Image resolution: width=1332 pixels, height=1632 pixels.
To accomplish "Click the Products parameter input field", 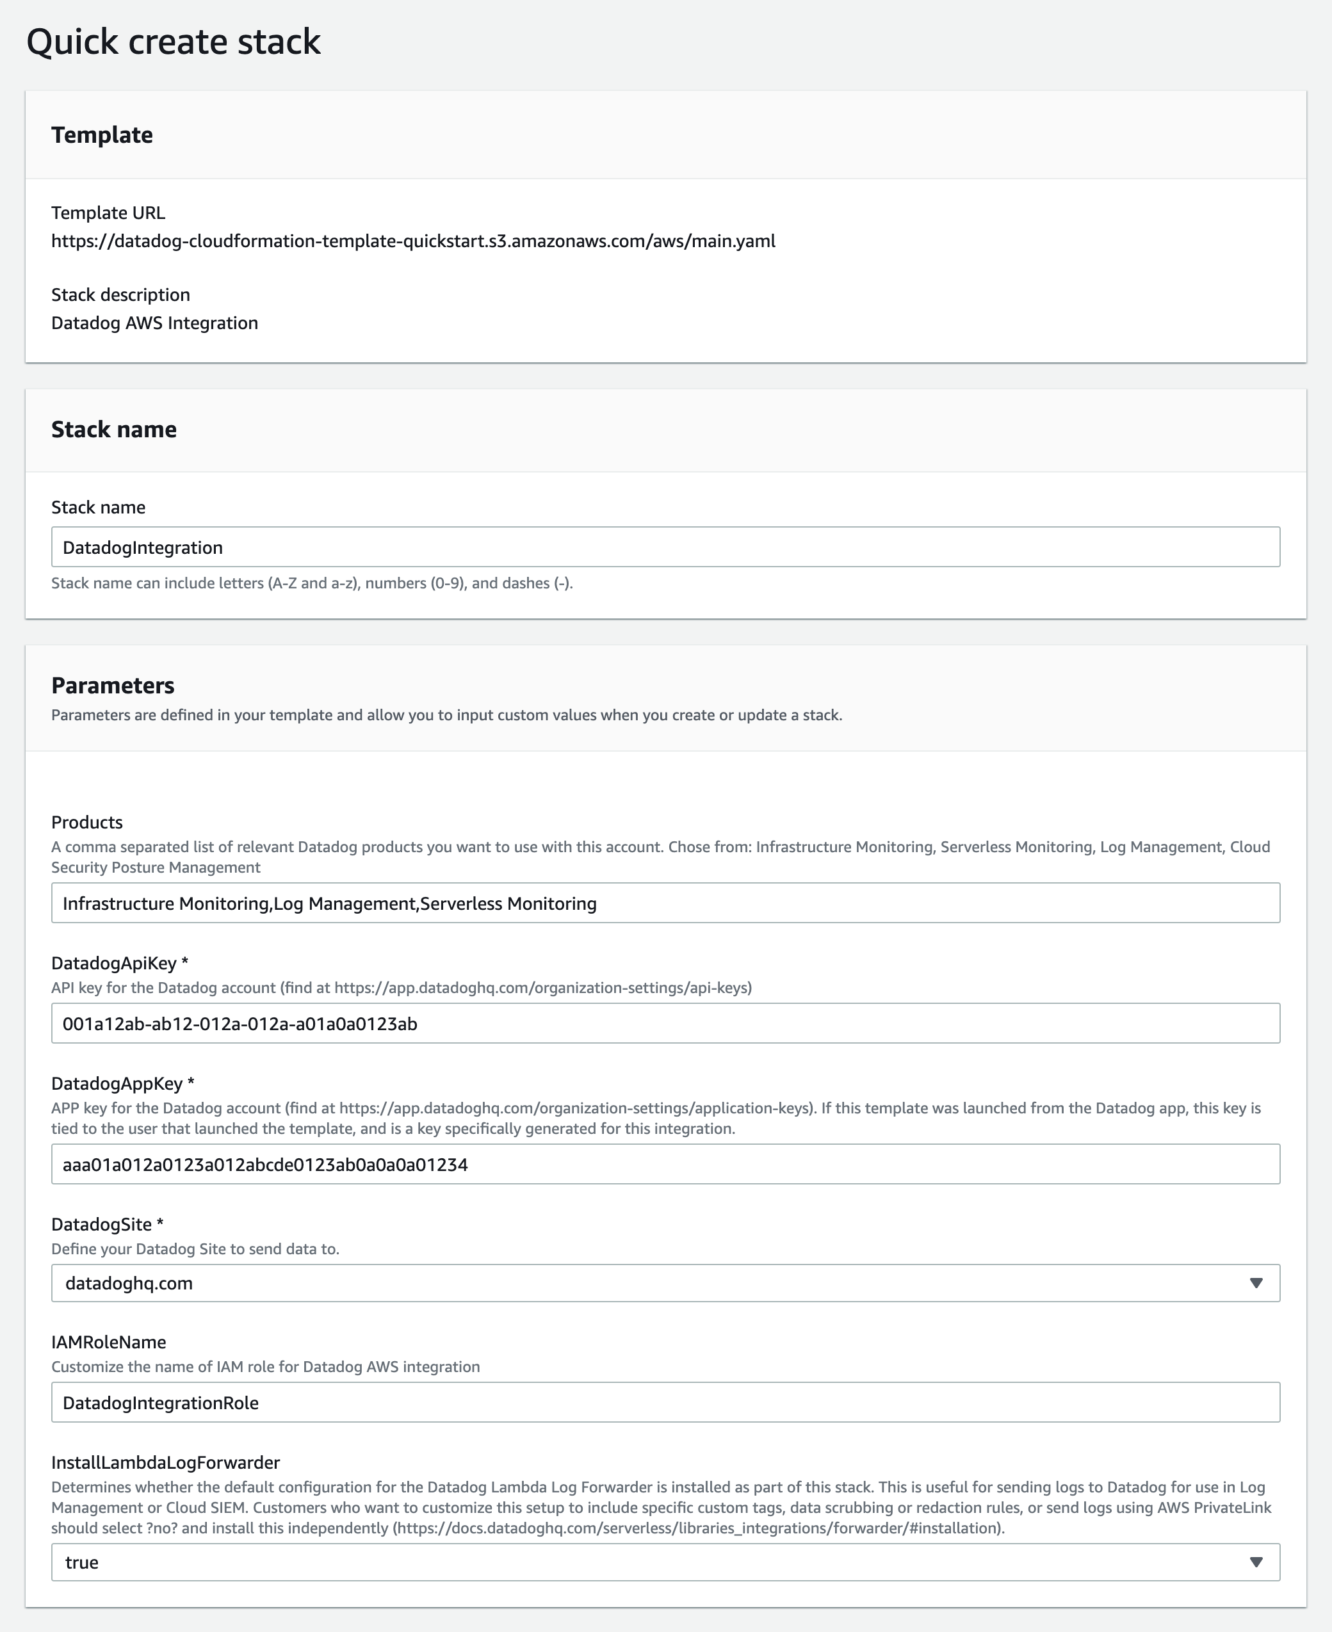I will 666,903.
